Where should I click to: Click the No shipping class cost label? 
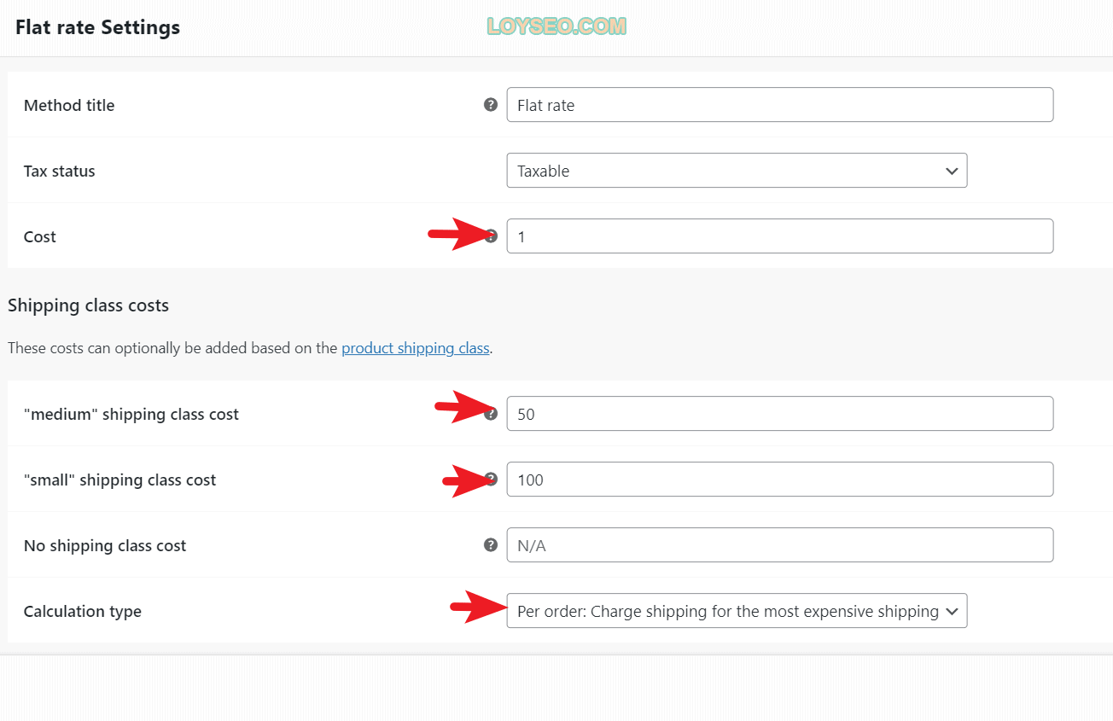[105, 545]
